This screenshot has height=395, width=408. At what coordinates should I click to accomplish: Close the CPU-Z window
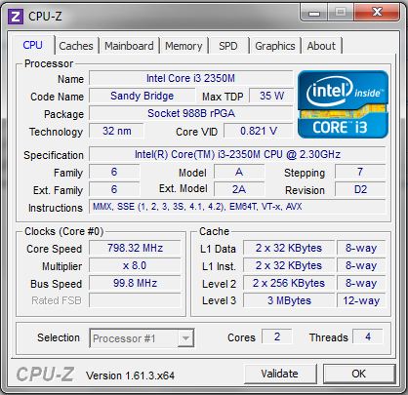click(378, 13)
